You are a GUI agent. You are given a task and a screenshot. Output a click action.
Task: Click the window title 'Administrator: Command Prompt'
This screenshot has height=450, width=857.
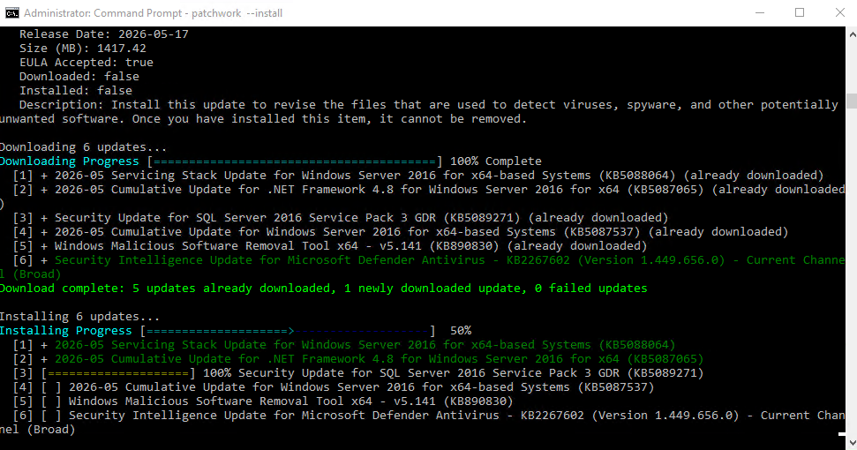pyautogui.click(x=153, y=13)
